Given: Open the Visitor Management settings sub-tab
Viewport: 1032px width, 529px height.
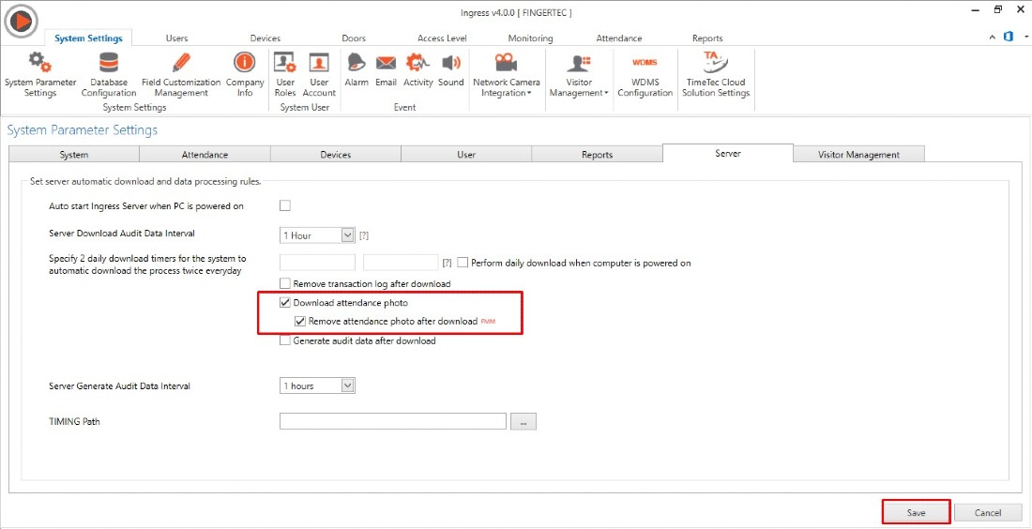Looking at the screenshot, I should pos(858,155).
